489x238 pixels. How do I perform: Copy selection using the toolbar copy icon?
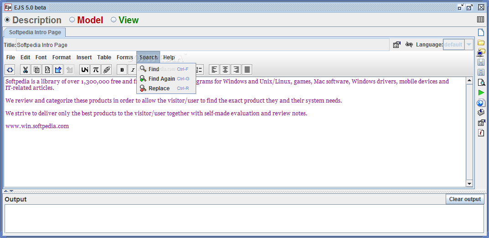(36, 70)
